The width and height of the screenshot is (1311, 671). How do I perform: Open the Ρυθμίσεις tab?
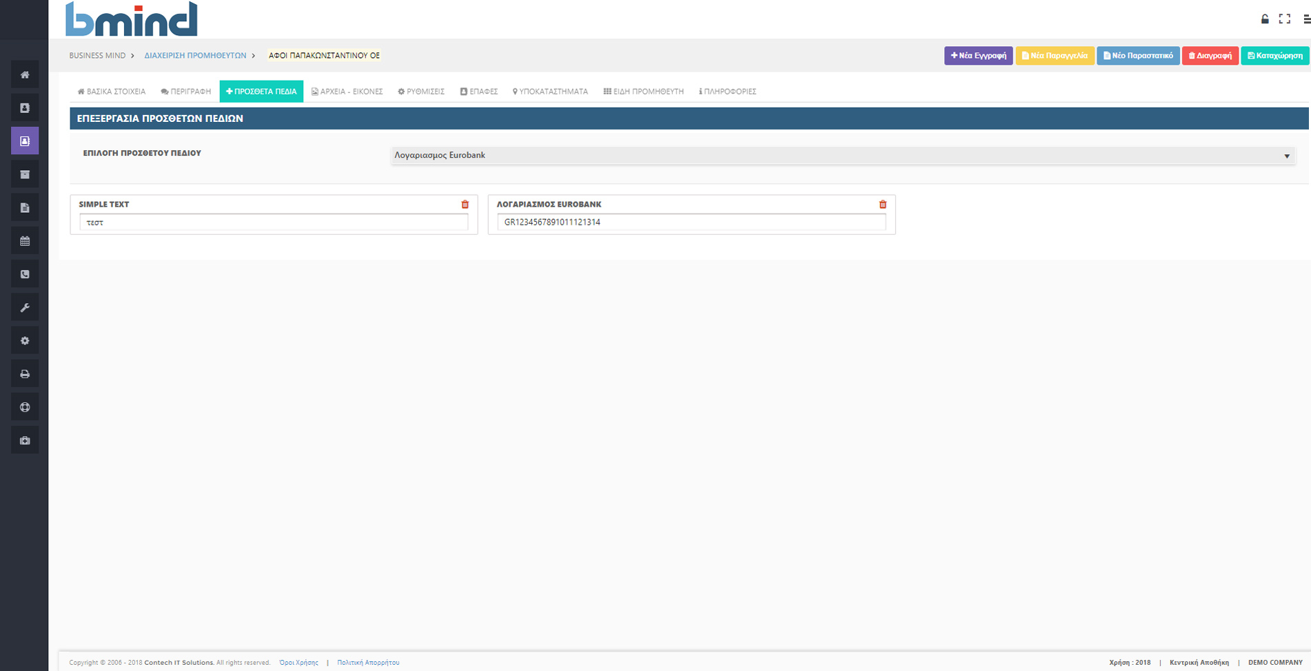pyautogui.click(x=421, y=92)
